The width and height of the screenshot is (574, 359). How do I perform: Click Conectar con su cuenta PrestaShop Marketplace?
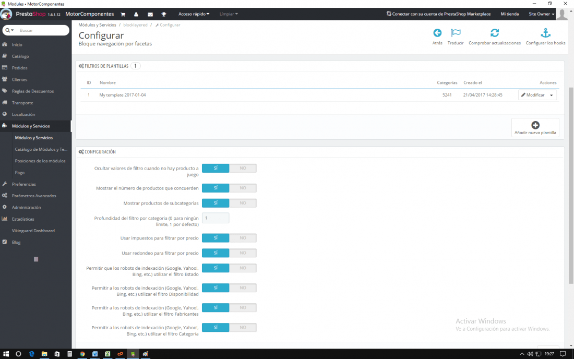(438, 14)
